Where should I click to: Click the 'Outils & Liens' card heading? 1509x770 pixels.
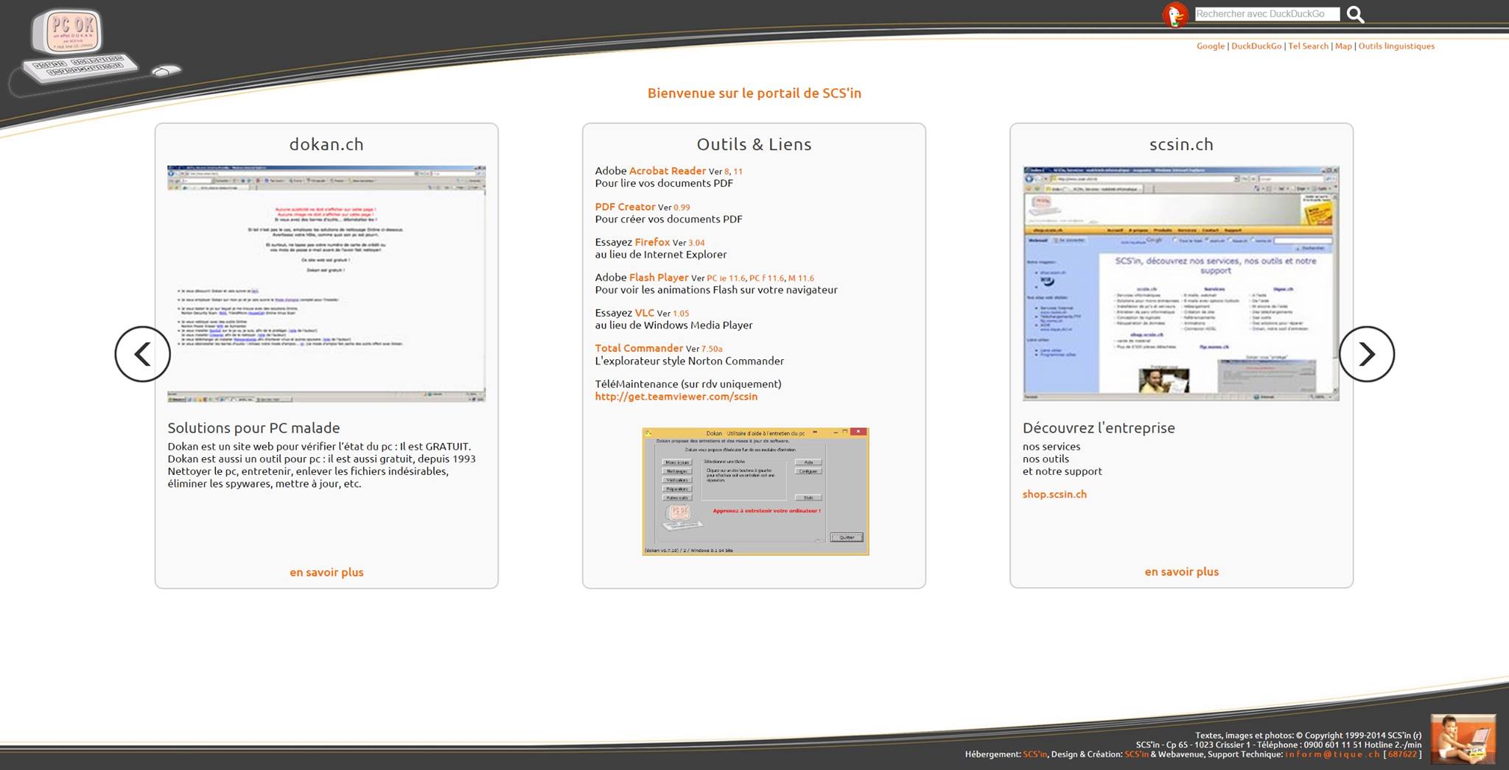(x=754, y=144)
